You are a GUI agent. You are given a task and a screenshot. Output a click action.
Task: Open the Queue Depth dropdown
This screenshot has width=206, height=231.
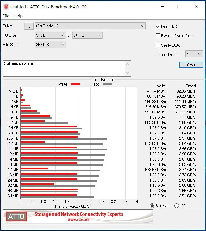pyautogui.click(x=194, y=54)
